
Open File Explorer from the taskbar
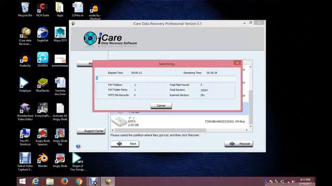point(50,181)
